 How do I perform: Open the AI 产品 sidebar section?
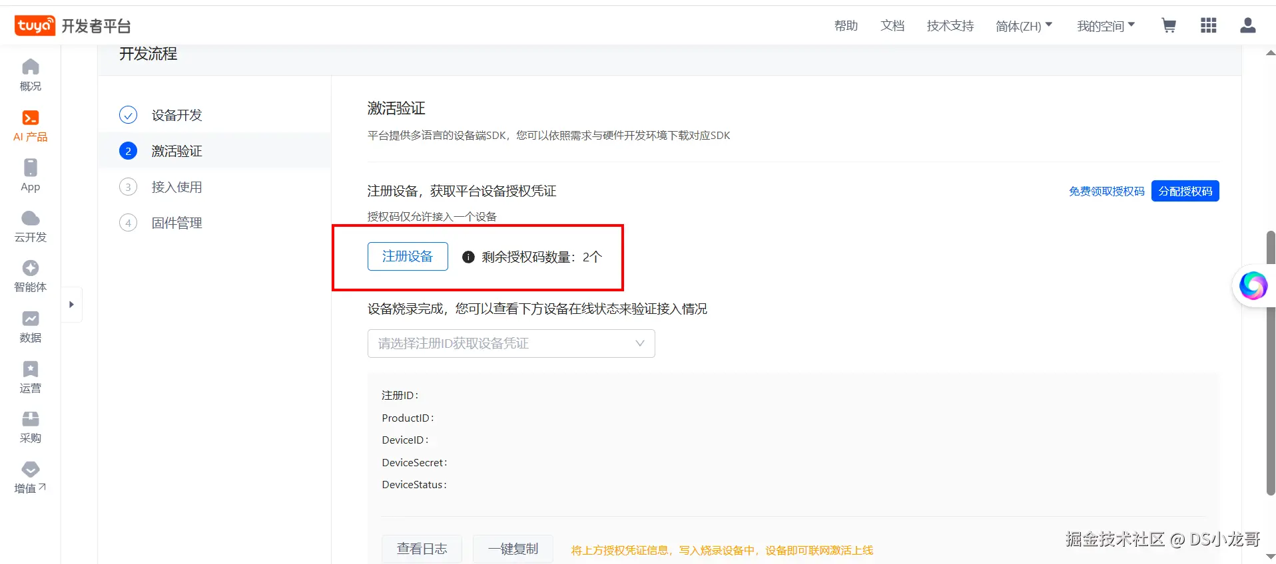[x=31, y=126]
